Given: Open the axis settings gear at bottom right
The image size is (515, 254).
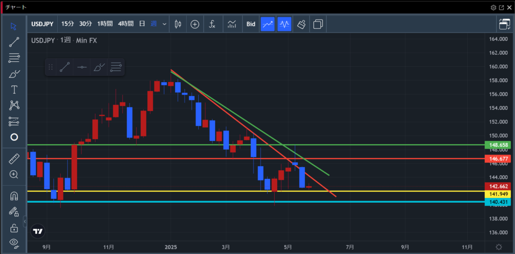Looking at the screenshot, I should [499, 247].
